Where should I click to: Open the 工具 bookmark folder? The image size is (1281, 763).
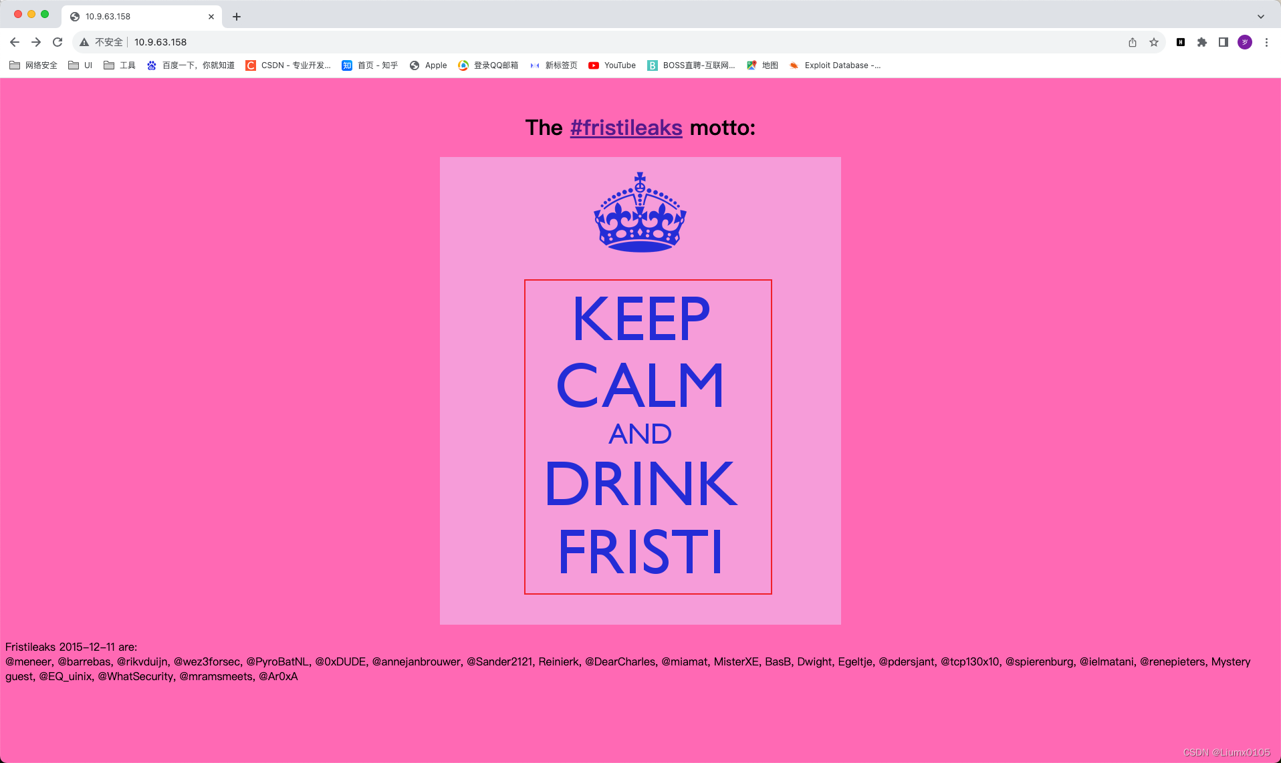[120, 65]
